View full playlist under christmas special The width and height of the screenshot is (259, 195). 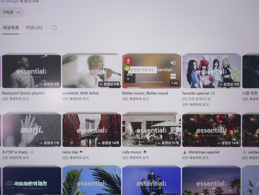pyautogui.click(x=195, y=158)
